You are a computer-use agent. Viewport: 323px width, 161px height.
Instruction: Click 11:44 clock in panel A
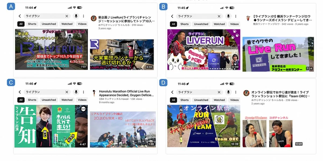(29, 8)
